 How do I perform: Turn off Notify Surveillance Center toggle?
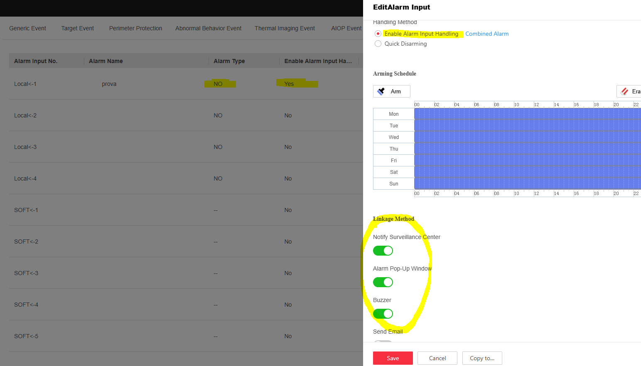click(383, 251)
